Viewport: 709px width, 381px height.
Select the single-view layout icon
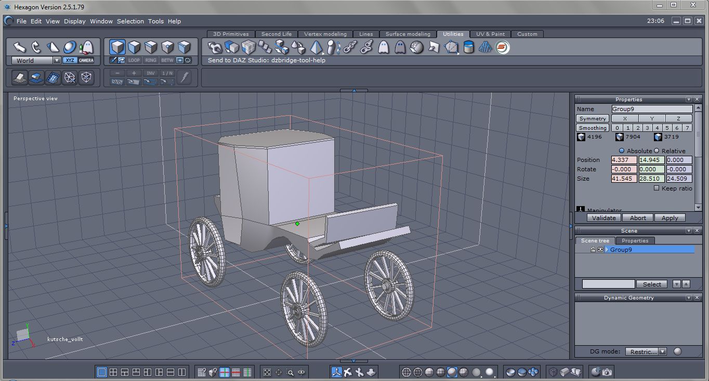(102, 372)
